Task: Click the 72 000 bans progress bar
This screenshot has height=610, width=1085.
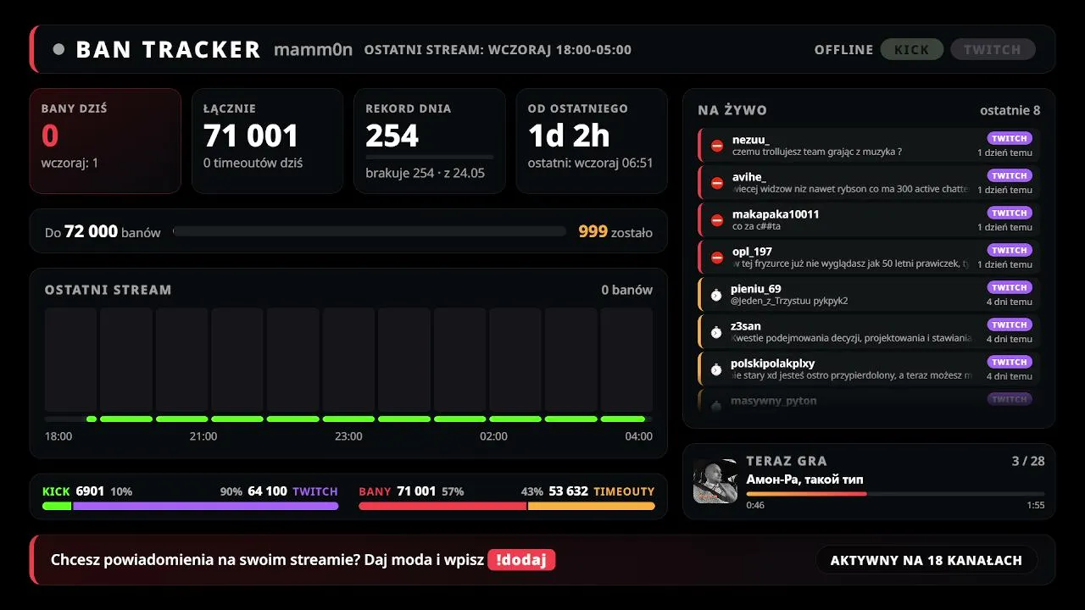Action: pyautogui.click(x=370, y=231)
